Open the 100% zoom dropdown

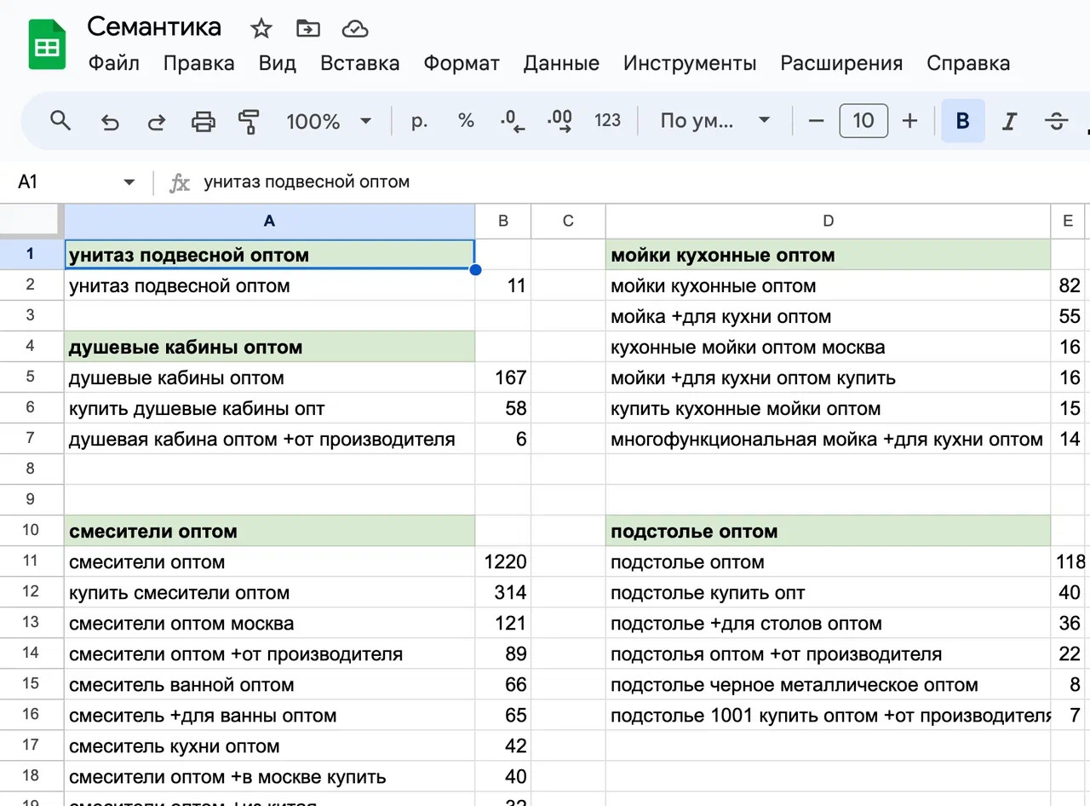pyautogui.click(x=329, y=121)
